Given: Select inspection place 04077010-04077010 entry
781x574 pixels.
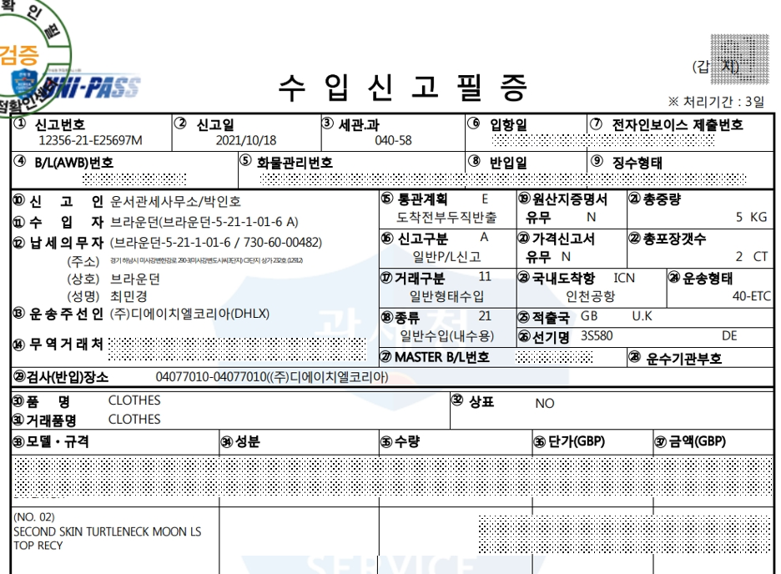Looking at the screenshot, I should pos(272,377).
